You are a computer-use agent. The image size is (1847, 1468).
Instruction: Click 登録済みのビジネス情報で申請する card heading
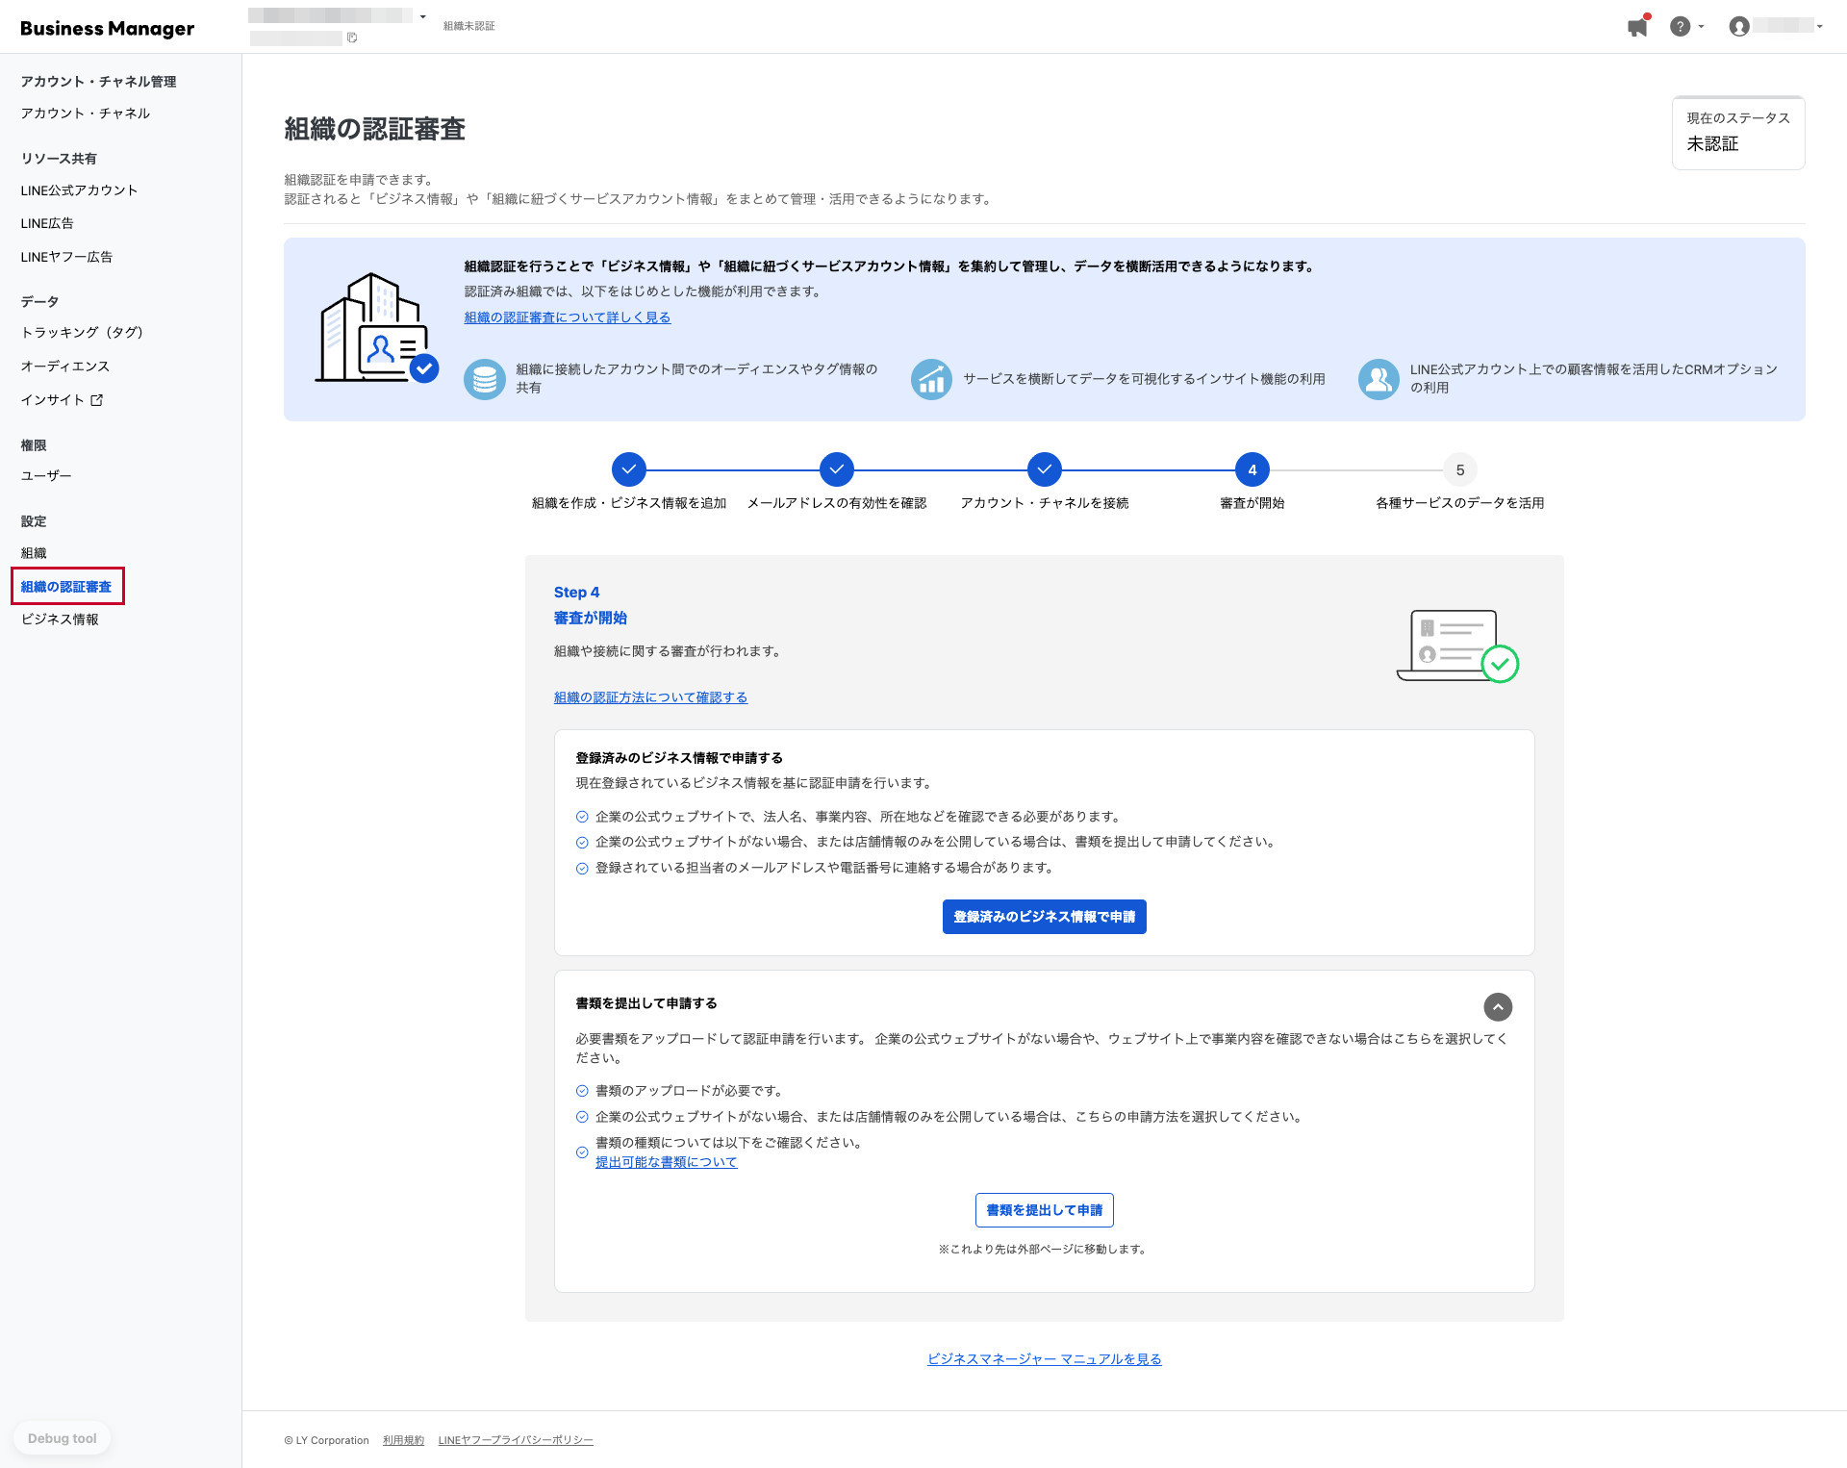tap(679, 758)
